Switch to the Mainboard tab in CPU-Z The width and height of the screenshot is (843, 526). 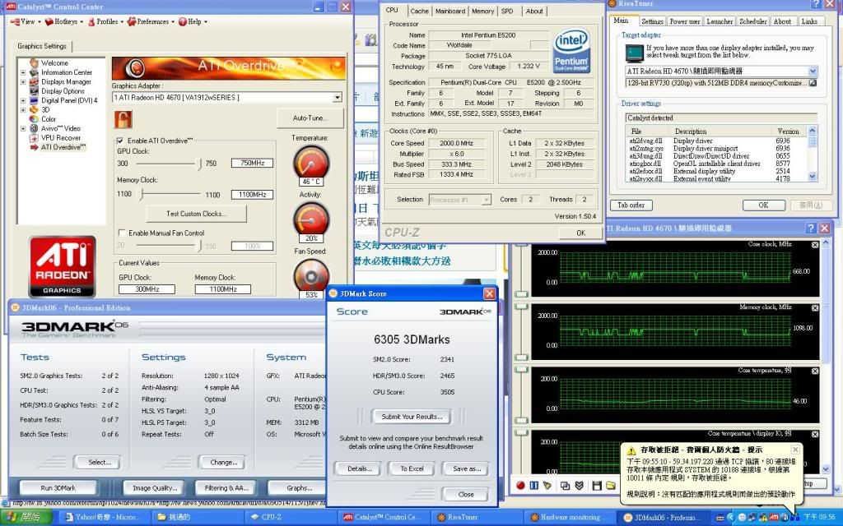pos(450,12)
